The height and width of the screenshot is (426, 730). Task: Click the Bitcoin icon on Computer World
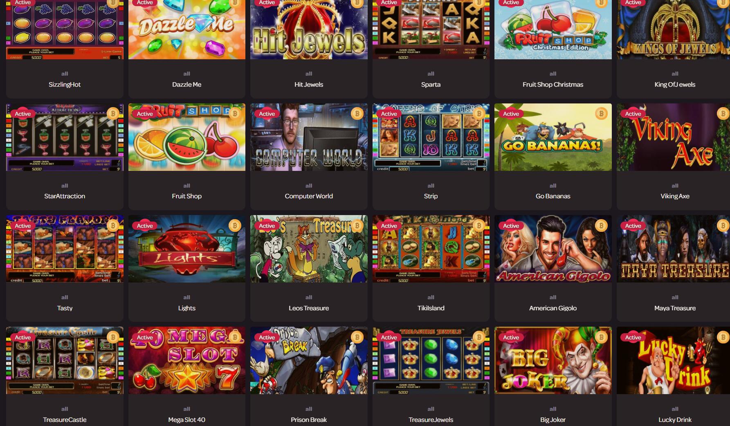[x=357, y=113]
